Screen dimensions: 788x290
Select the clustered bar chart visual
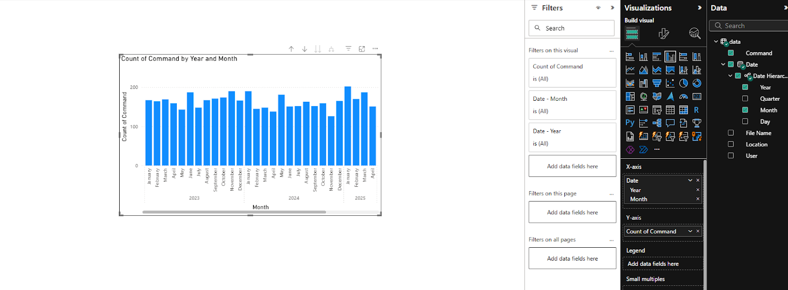[x=657, y=57]
